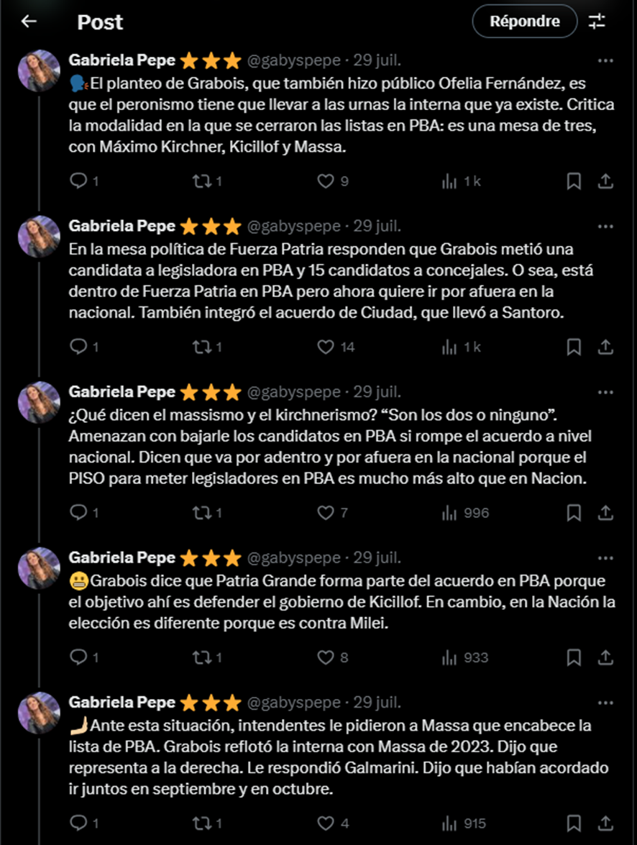Open Gabriela Pepe's avatar on the Galmarini post
Viewport: 637px width, 845px height.
click(39, 712)
